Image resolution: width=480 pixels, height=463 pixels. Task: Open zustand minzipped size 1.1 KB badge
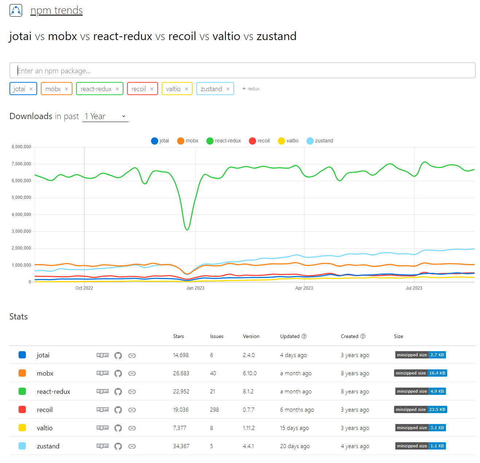click(421, 446)
